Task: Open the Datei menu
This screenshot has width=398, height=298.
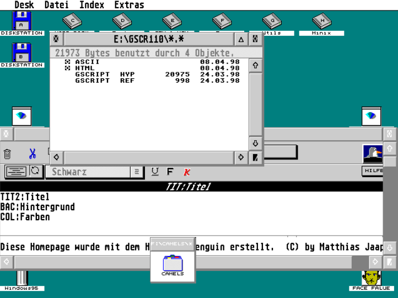Action: click(x=56, y=5)
